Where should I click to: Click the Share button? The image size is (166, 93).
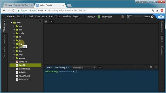[147, 17]
